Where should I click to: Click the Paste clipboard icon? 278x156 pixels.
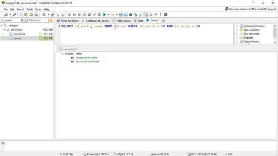26,15
